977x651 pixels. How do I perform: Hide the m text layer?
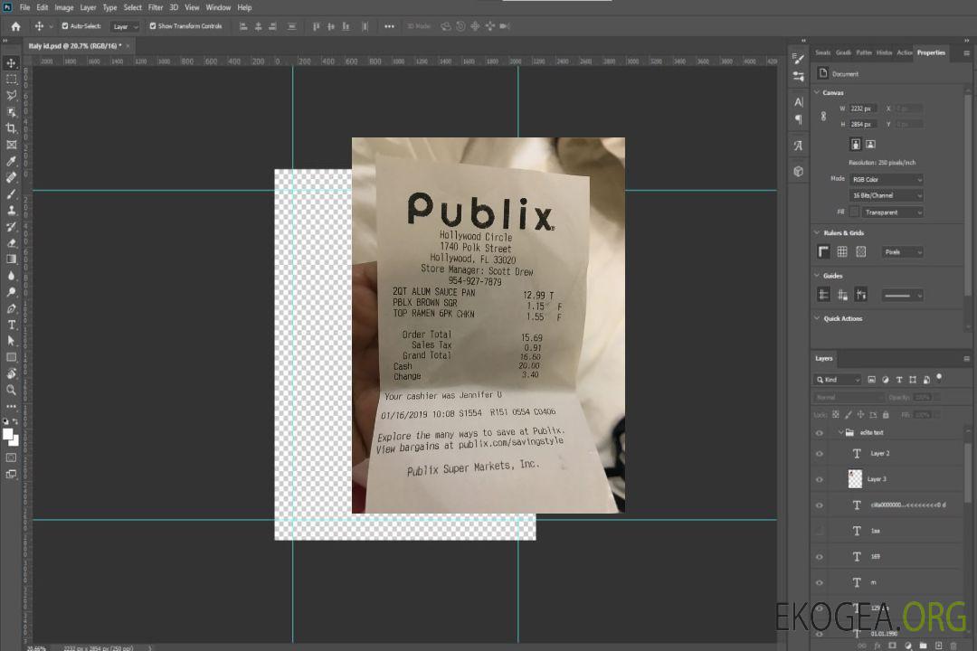820,582
